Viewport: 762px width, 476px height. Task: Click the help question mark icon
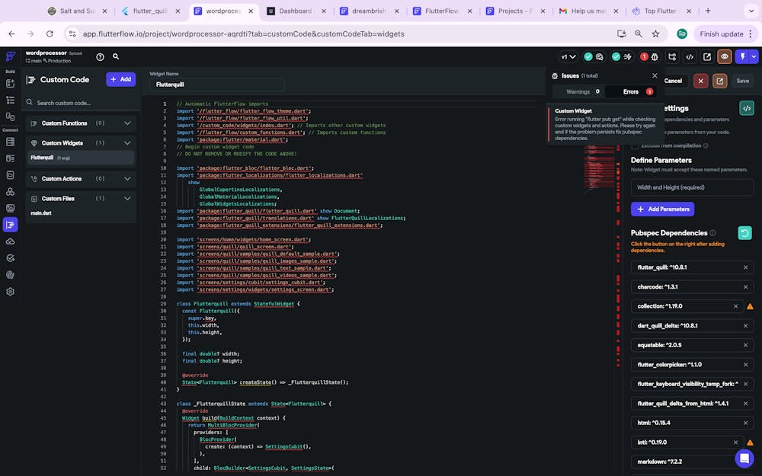pyautogui.click(x=100, y=57)
